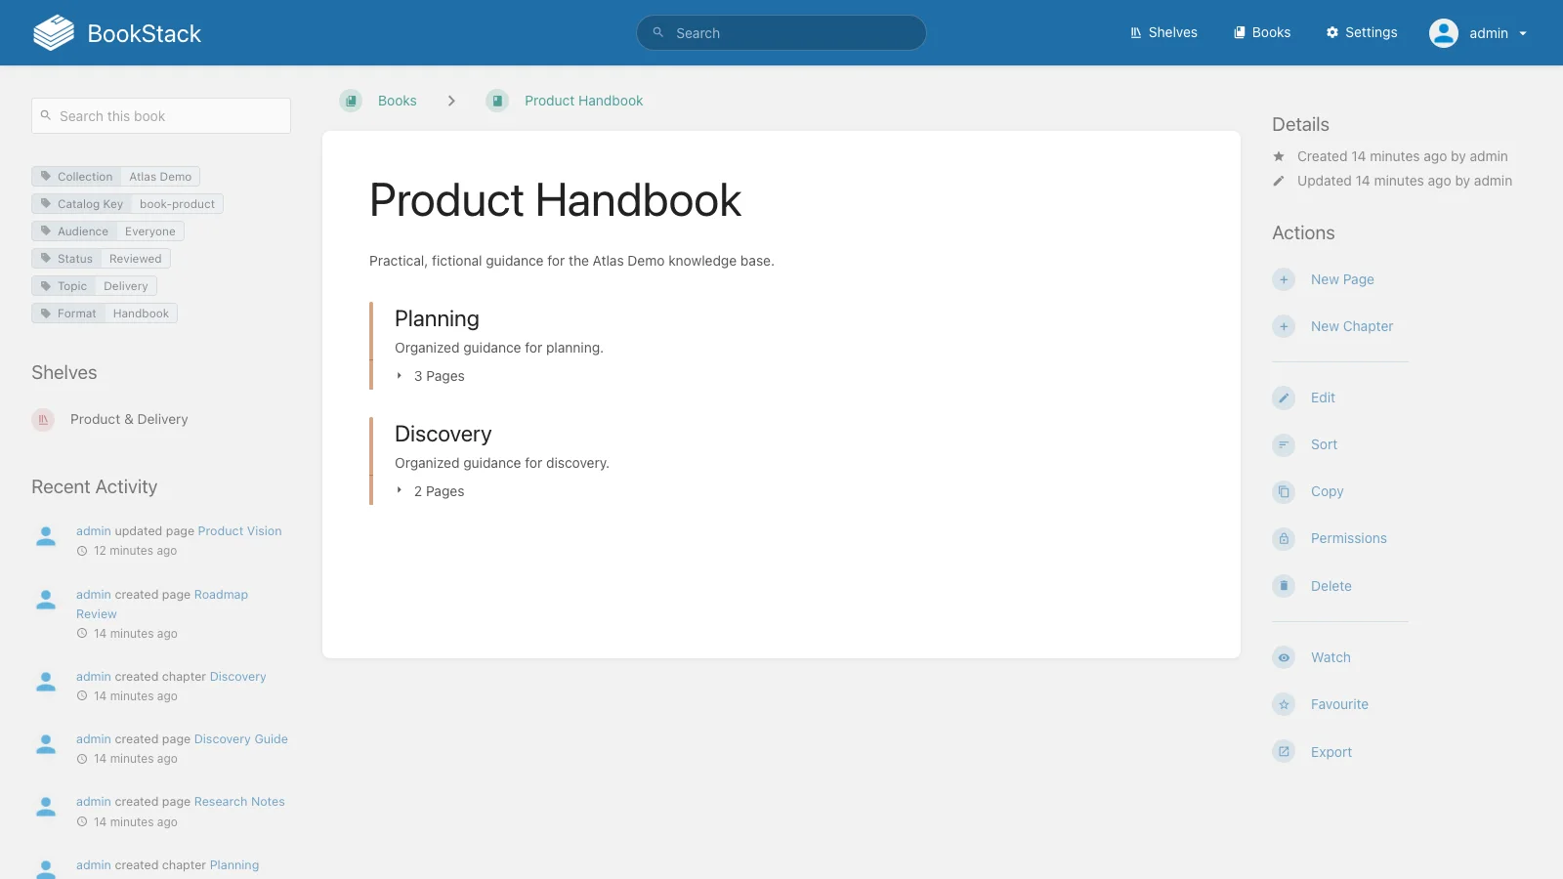Click the Watch eye icon

point(1284,657)
